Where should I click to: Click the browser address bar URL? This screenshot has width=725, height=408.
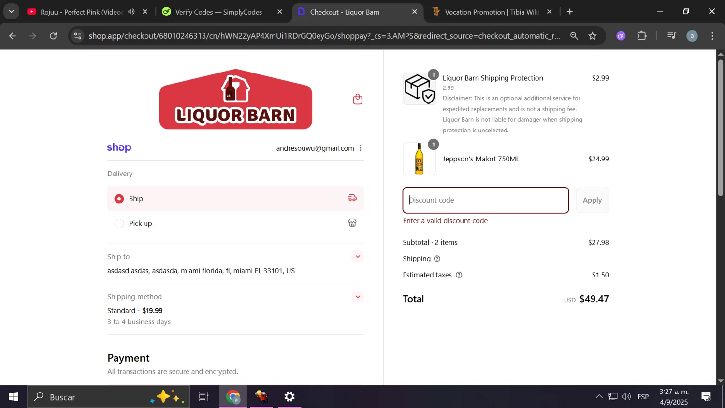pos(324,36)
